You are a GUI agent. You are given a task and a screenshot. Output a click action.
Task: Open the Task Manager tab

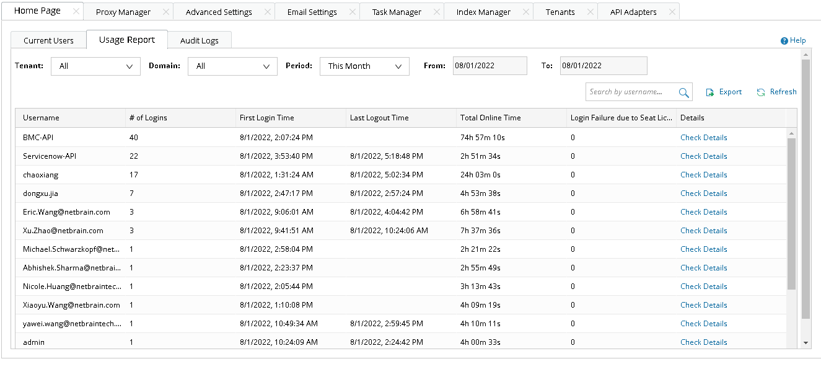click(x=397, y=11)
